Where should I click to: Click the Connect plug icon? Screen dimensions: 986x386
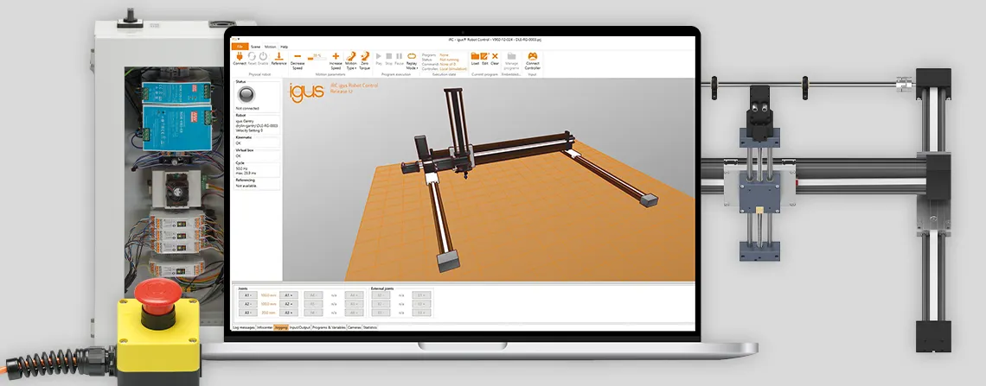239,56
